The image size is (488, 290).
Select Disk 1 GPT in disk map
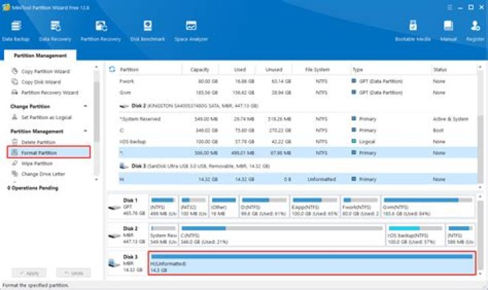127,206
